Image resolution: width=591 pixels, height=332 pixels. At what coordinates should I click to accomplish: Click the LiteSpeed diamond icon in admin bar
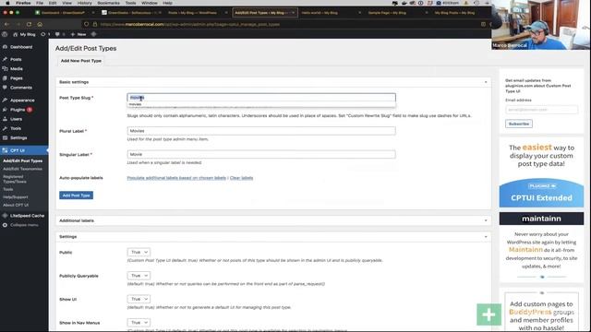point(93,34)
